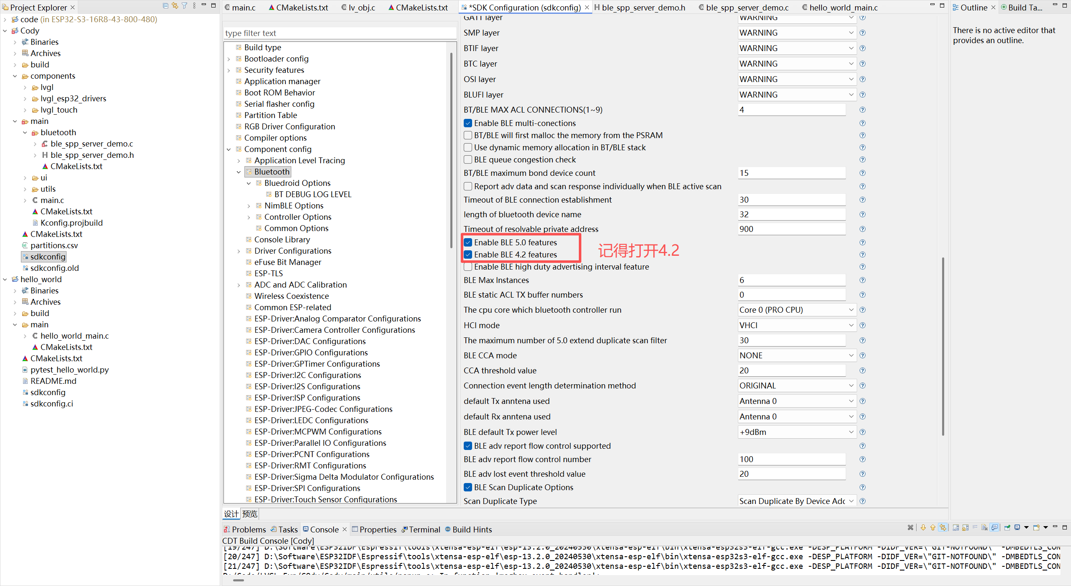
Task: Click the Display Selected Console monitor icon
Action: [1017, 527]
